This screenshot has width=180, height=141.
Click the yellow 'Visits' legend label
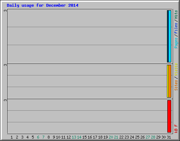[x=176, y=69]
